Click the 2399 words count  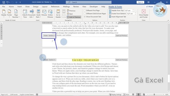14,94
